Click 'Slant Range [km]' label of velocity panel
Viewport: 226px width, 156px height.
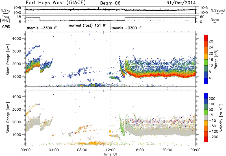coord(8,117)
